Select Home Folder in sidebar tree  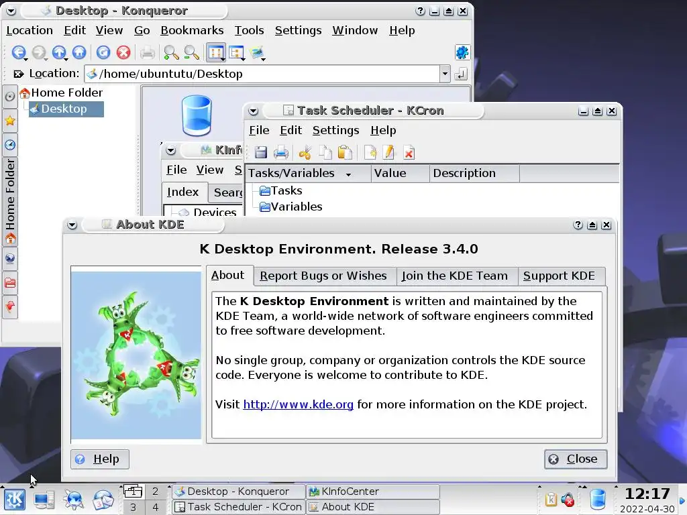pyautogui.click(x=61, y=93)
